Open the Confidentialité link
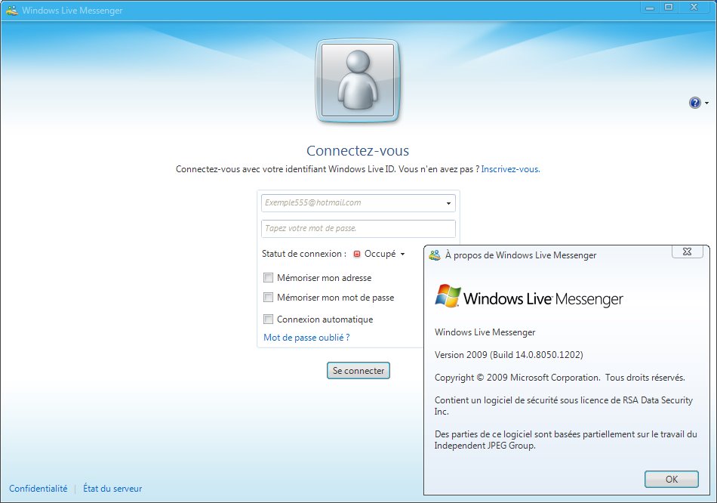This screenshot has height=503, width=717. click(38, 489)
